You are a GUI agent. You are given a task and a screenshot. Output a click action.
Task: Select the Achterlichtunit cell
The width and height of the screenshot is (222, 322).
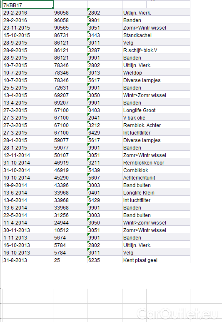coord(156,177)
